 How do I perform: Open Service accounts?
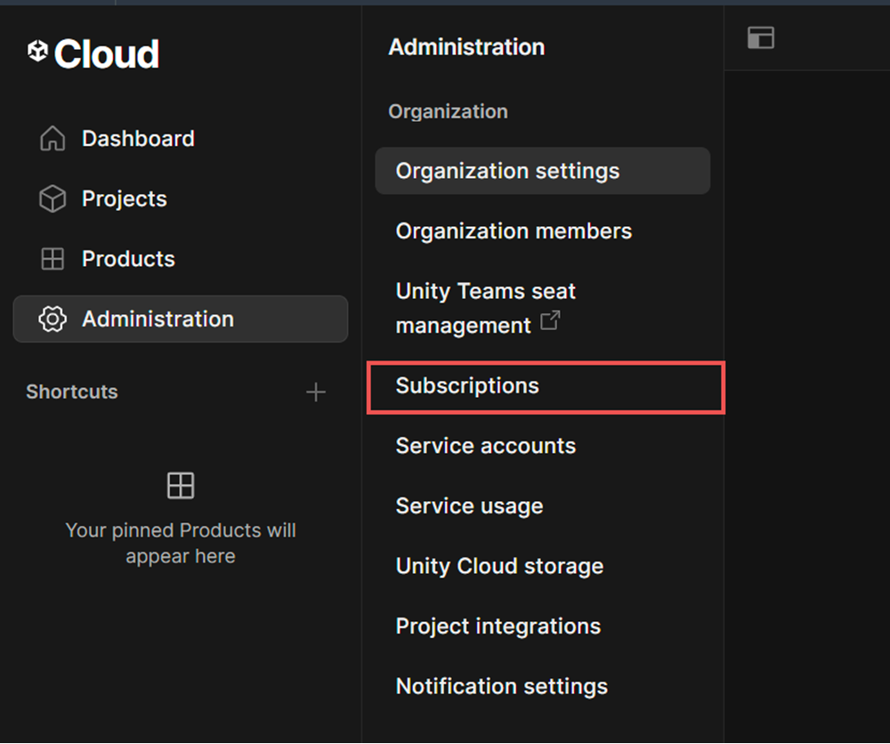point(486,446)
